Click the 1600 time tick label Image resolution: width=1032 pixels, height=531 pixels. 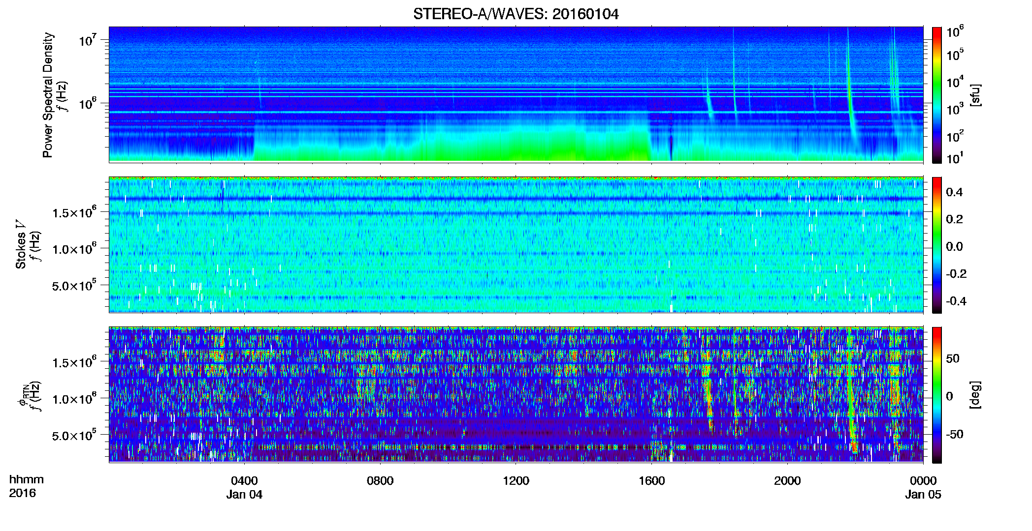pos(652,481)
